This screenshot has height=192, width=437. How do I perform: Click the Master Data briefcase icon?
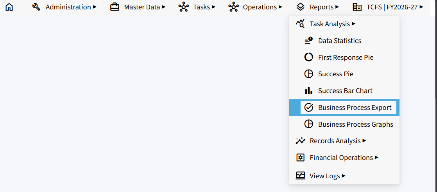coord(115,7)
